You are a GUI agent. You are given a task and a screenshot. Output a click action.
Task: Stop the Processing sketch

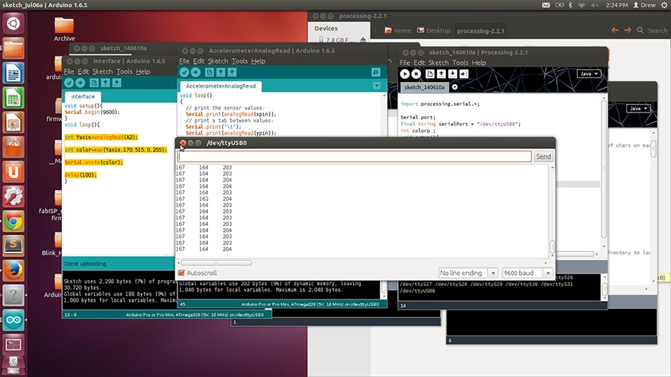coord(416,74)
